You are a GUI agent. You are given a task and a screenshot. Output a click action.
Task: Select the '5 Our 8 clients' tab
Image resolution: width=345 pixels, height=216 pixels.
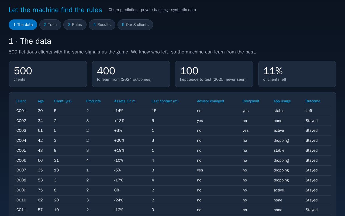135,25
